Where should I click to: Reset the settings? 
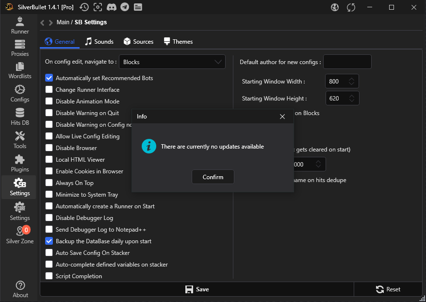tap(388, 289)
